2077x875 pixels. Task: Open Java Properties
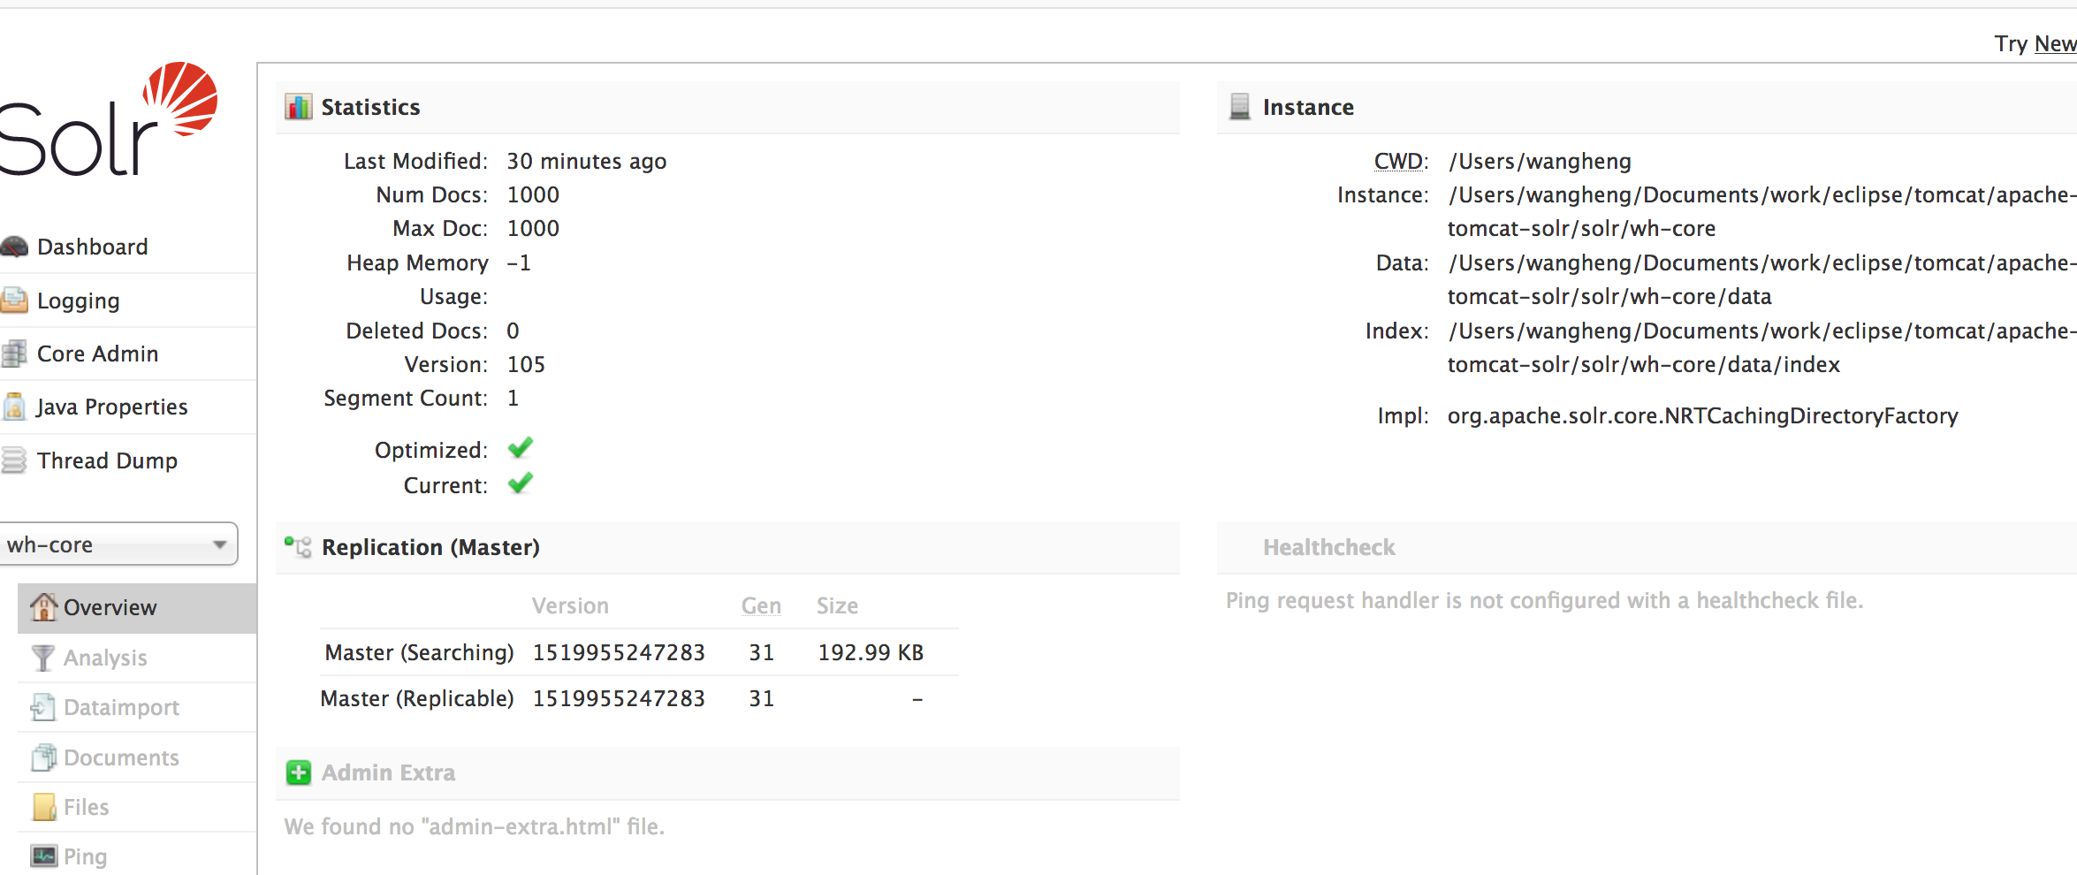tap(111, 407)
